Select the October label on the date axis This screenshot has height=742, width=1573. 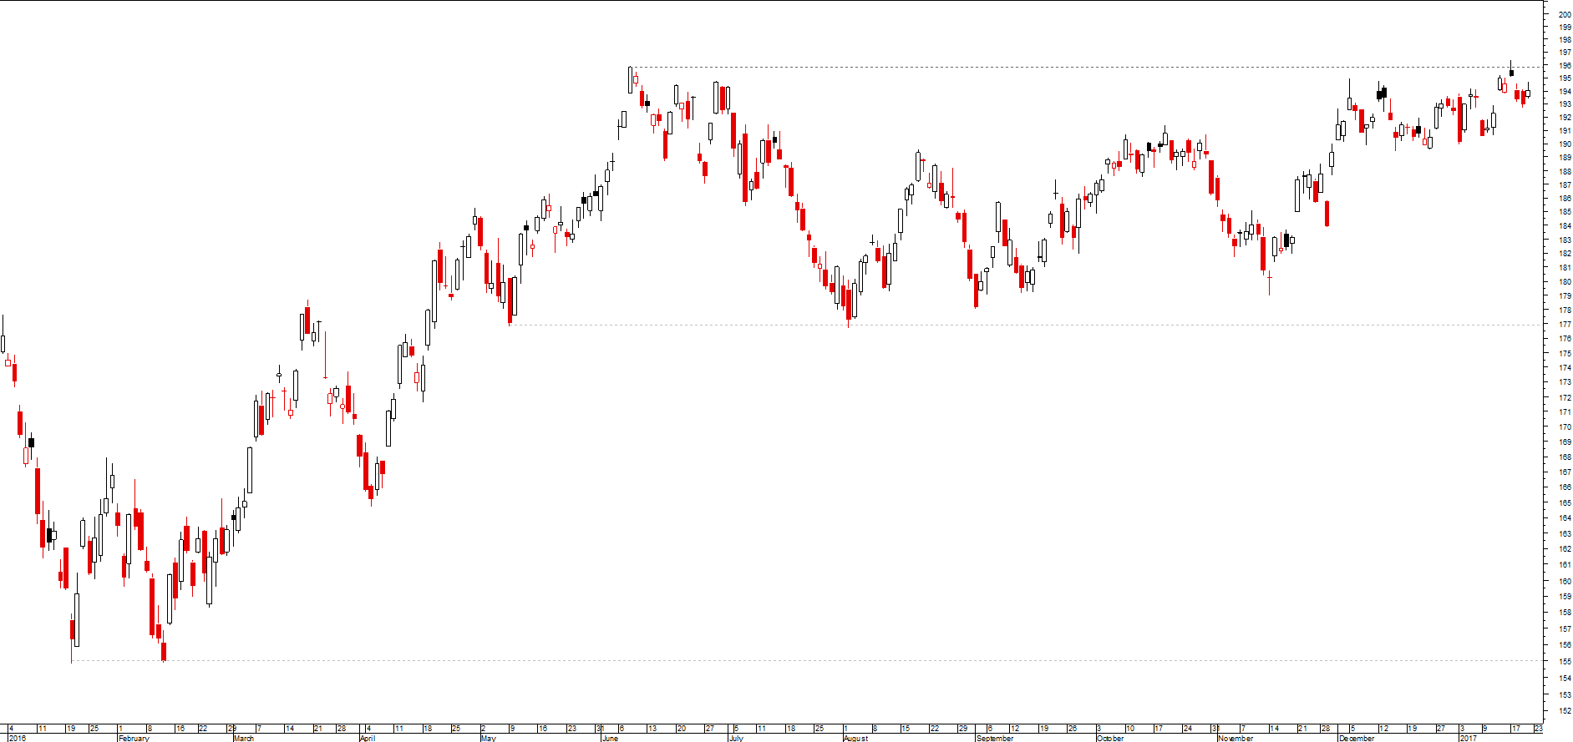tap(1110, 738)
